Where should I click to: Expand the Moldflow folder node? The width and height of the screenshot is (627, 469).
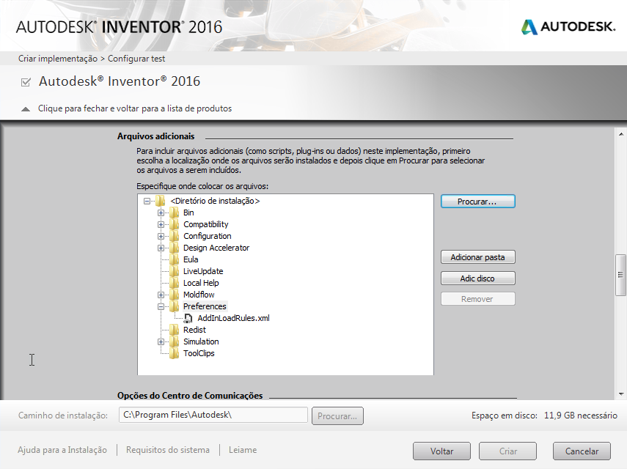pyautogui.click(x=161, y=295)
